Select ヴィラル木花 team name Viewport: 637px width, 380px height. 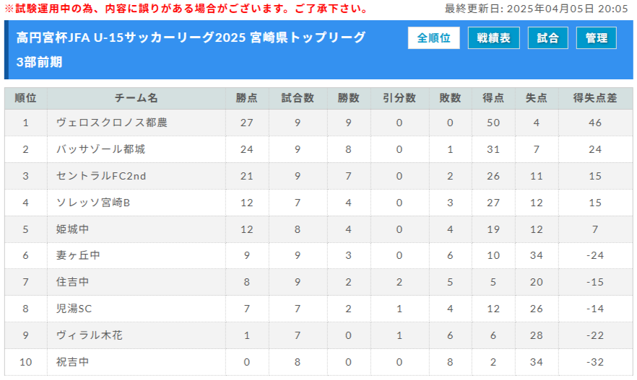point(89,335)
